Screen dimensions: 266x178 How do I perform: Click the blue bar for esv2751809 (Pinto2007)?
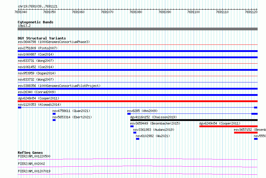click(137, 51)
